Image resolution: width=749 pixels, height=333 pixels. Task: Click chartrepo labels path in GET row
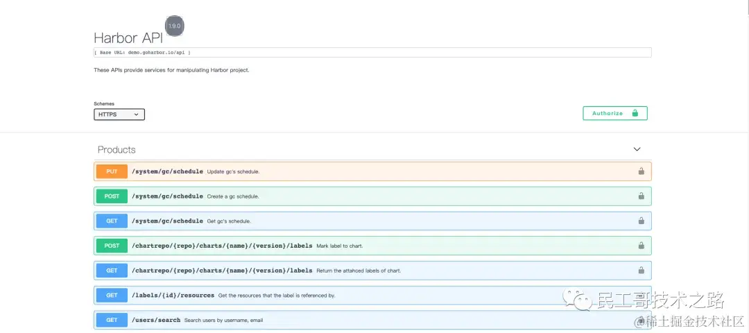pyautogui.click(x=222, y=271)
